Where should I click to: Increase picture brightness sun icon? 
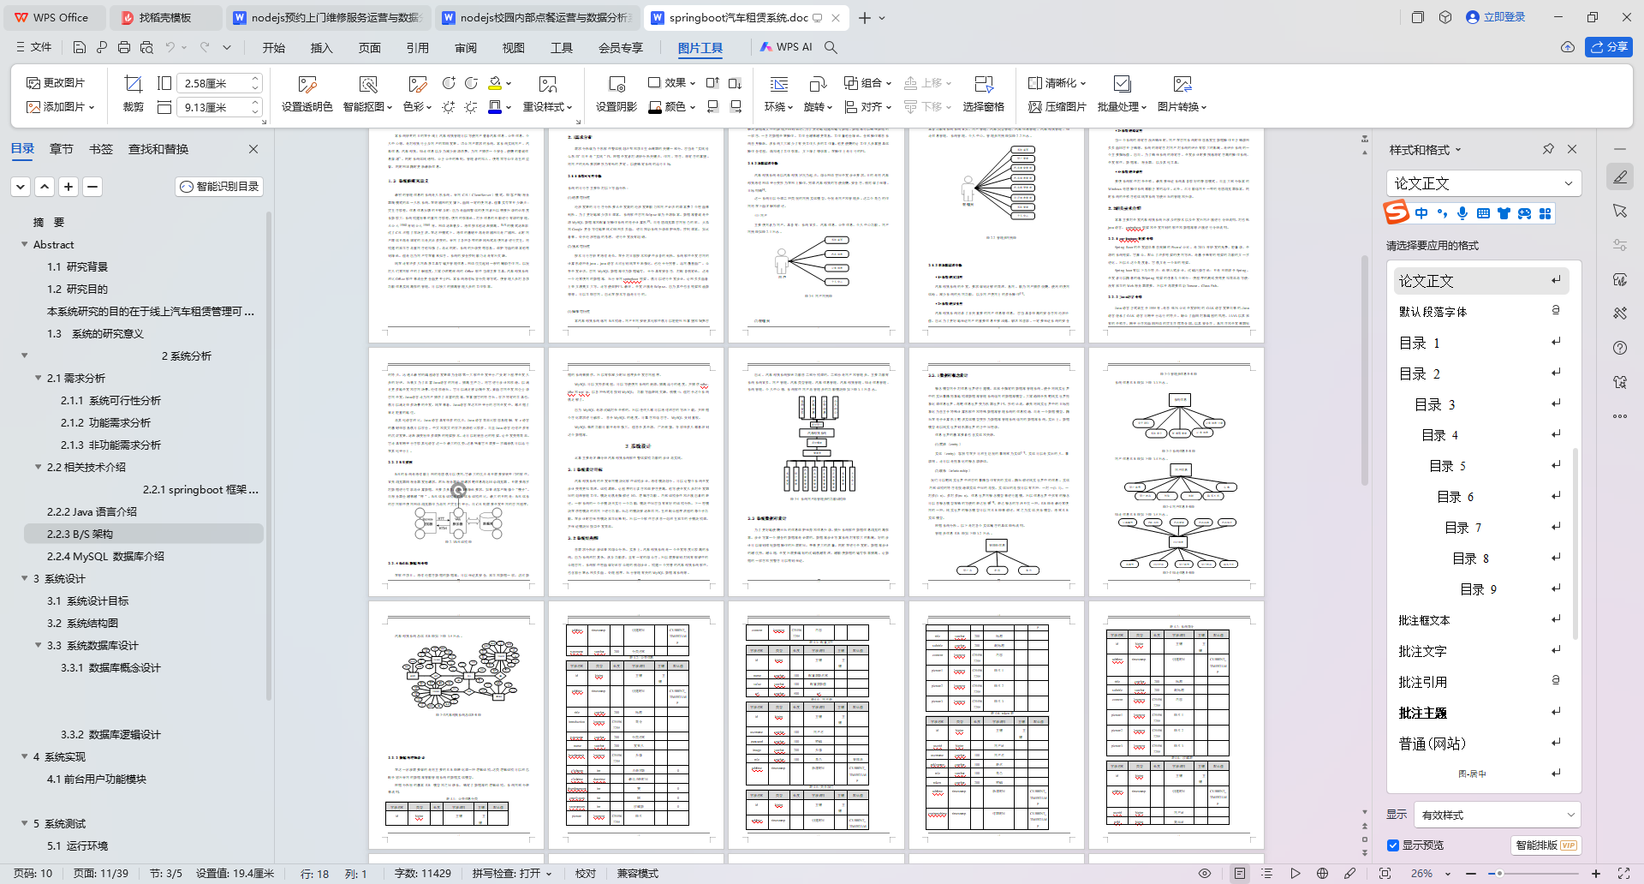[449, 107]
